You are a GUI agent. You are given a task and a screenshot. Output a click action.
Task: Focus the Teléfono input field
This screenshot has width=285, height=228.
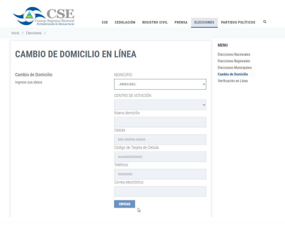pyautogui.click(x=160, y=174)
